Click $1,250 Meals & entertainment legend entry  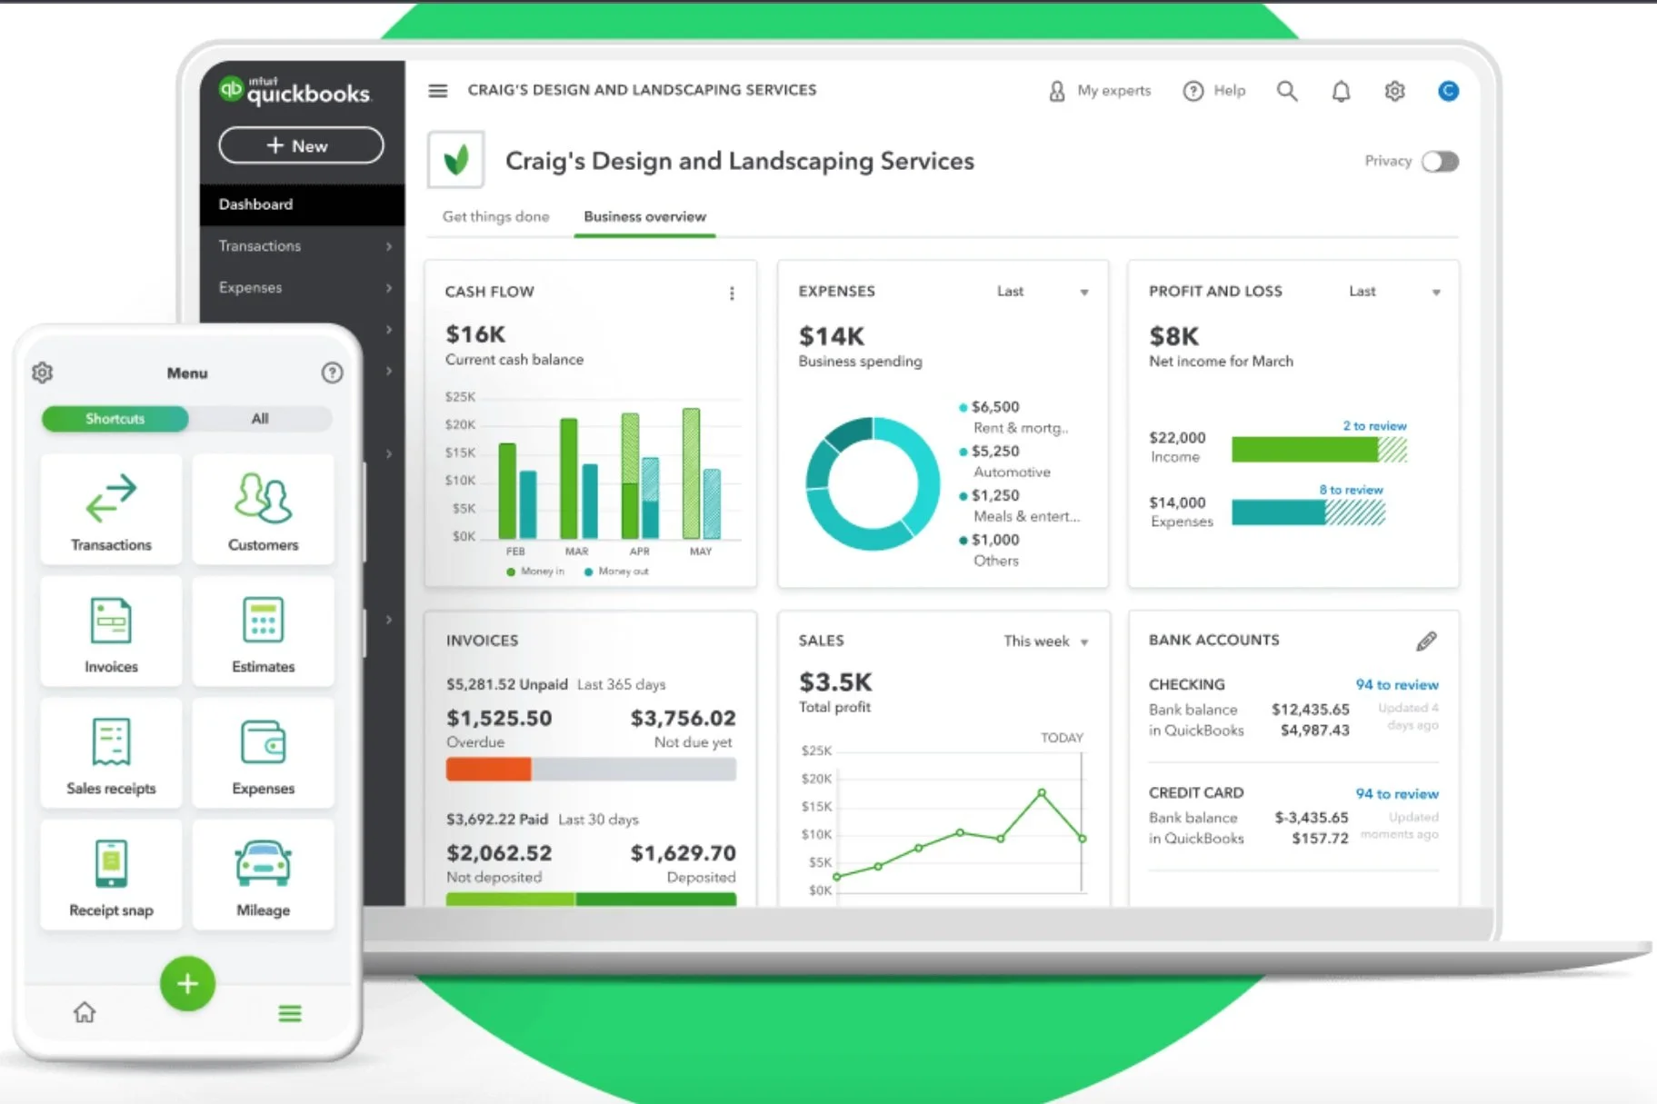[x=1019, y=505]
